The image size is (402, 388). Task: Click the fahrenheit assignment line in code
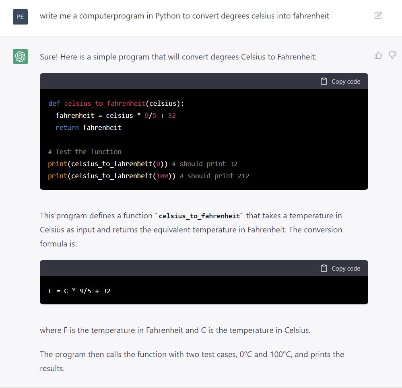point(115,115)
